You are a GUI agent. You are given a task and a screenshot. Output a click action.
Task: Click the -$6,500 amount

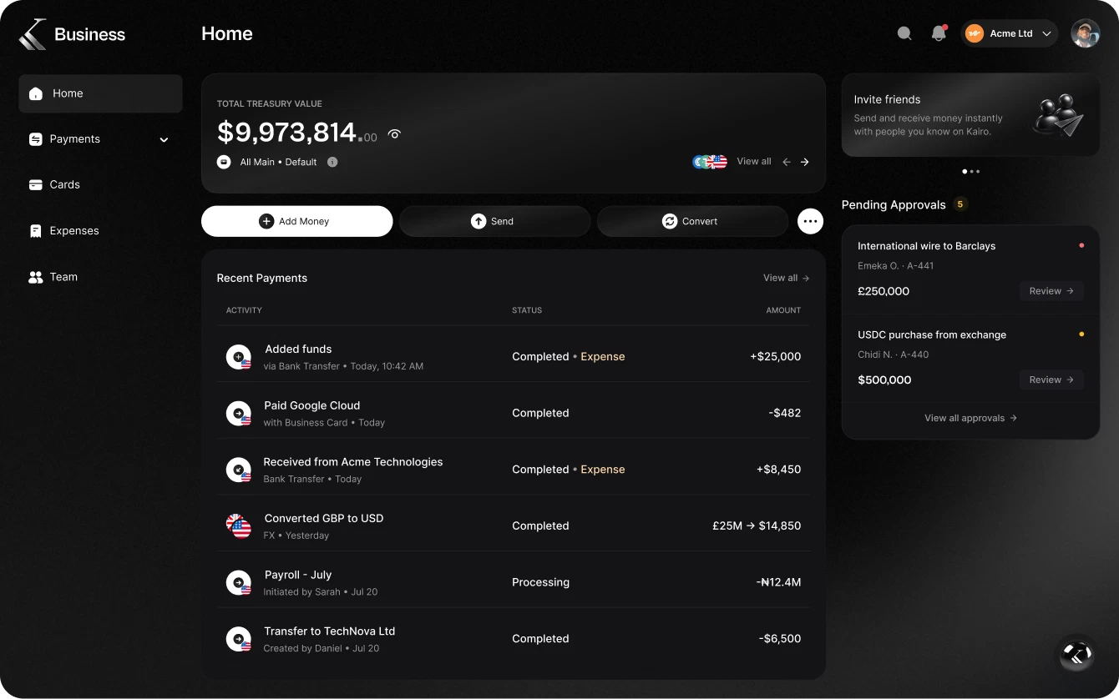[x=780, y=639]
